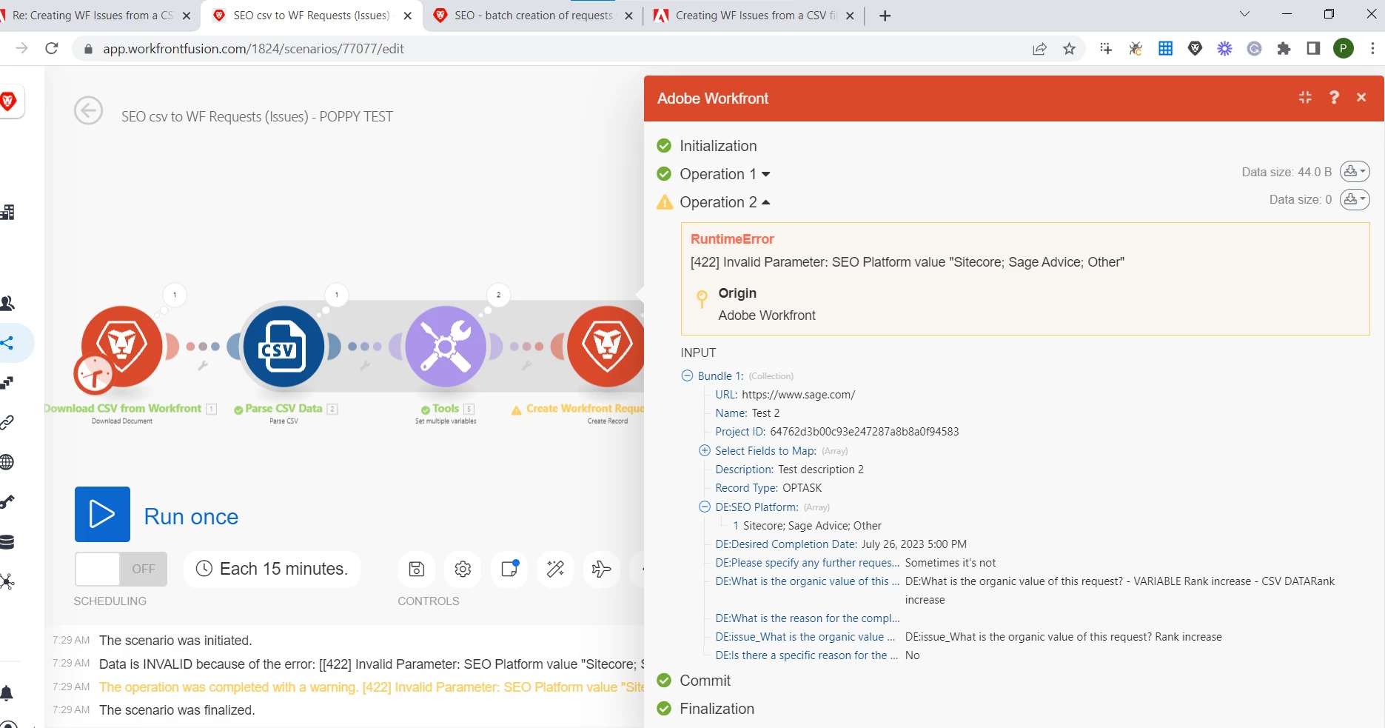Screen dimensions: 1385x728
Task: Share this page icon in address bar
Action: tap(1039, 49)
